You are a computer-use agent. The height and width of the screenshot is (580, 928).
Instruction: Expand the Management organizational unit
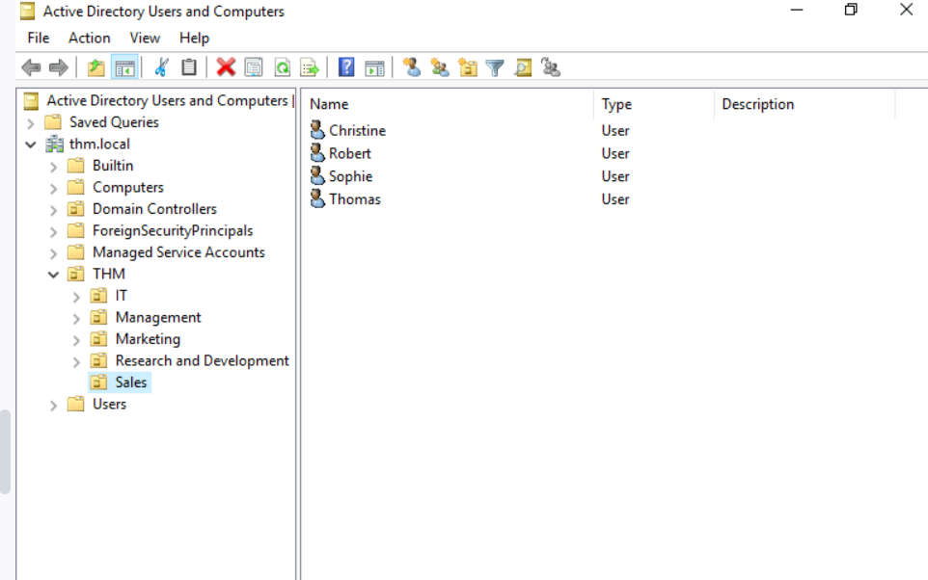tap(76, 319)
